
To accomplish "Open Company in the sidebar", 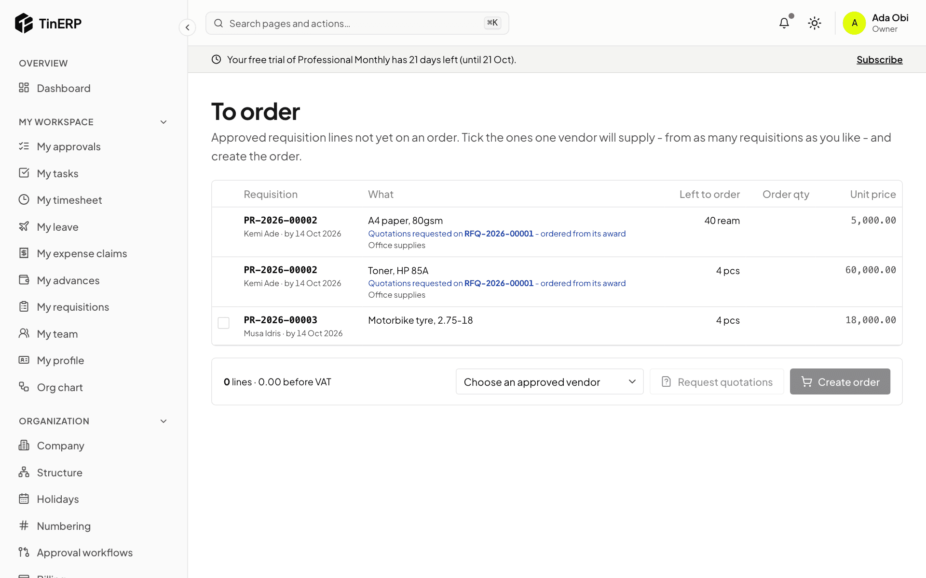I will [x=60, y=446].
